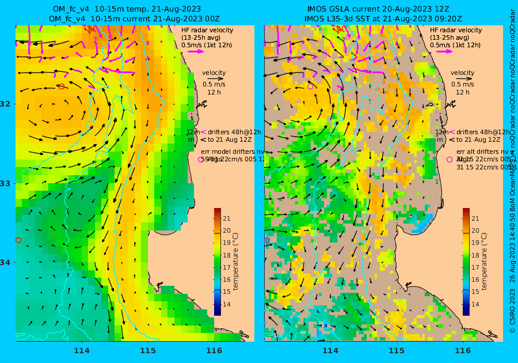The image size is (518, 363).
Task: Click longitude label 115 under the left map
Action: coord(148,350)
